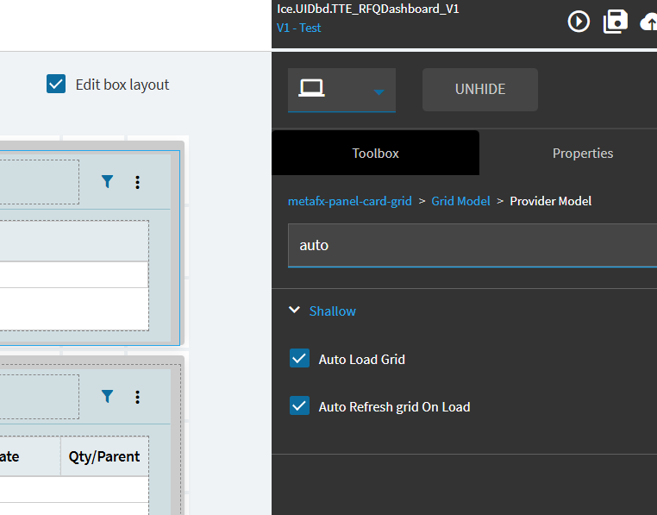Uncheck Auto Load Grid

[299, 358]
